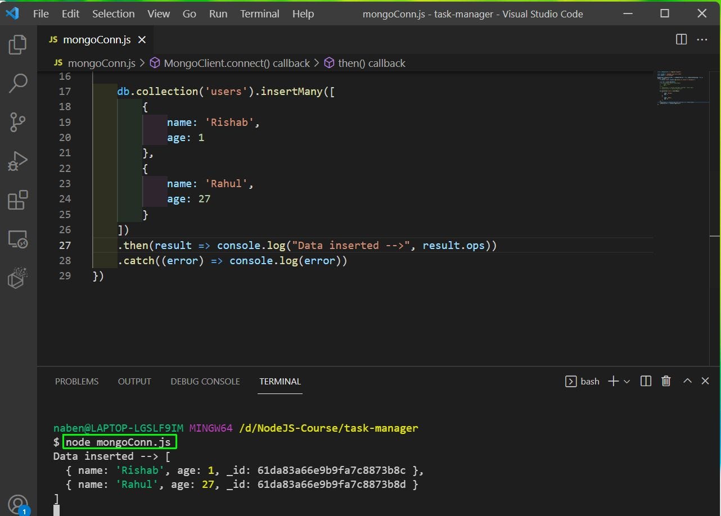Open the Extensions view icon

18,200
